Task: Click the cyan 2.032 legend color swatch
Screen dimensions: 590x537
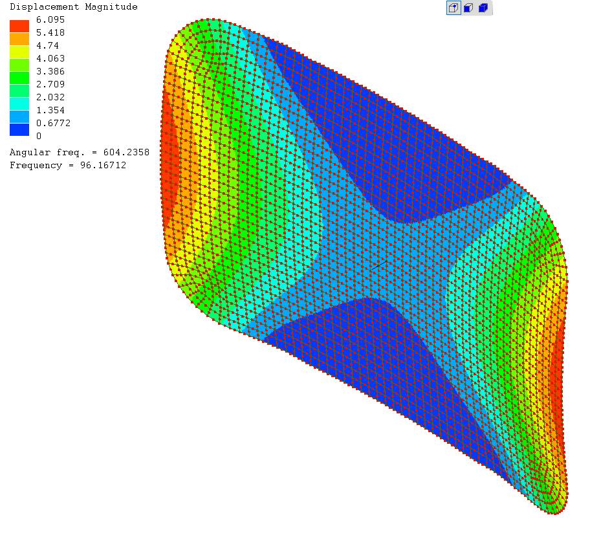Action: (x=19, y=104)
